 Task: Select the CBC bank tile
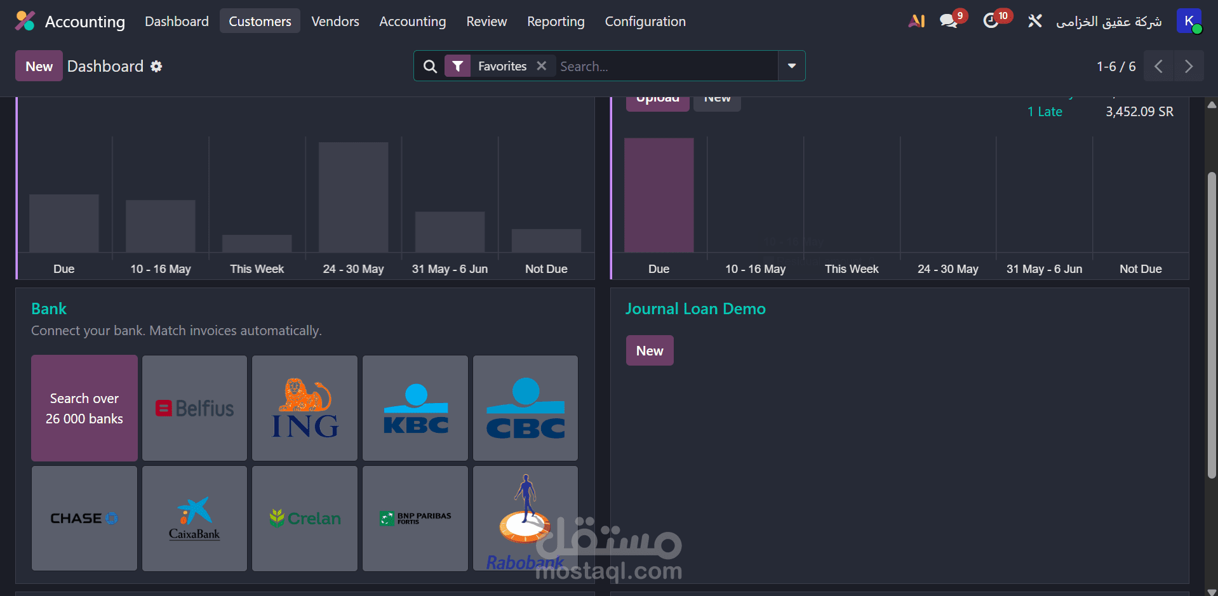click(525, 408)
